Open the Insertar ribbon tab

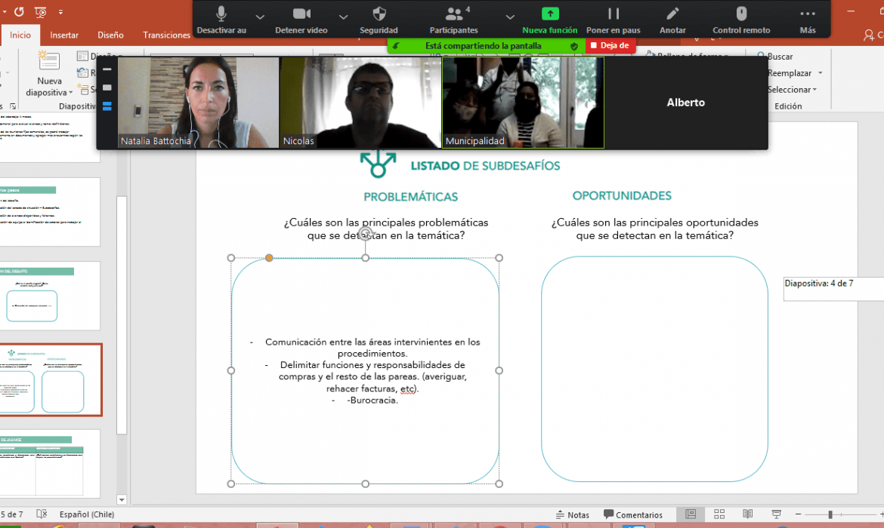(64, 35)
